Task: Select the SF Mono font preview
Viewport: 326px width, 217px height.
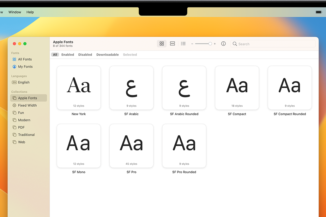Action: (79, 146)
